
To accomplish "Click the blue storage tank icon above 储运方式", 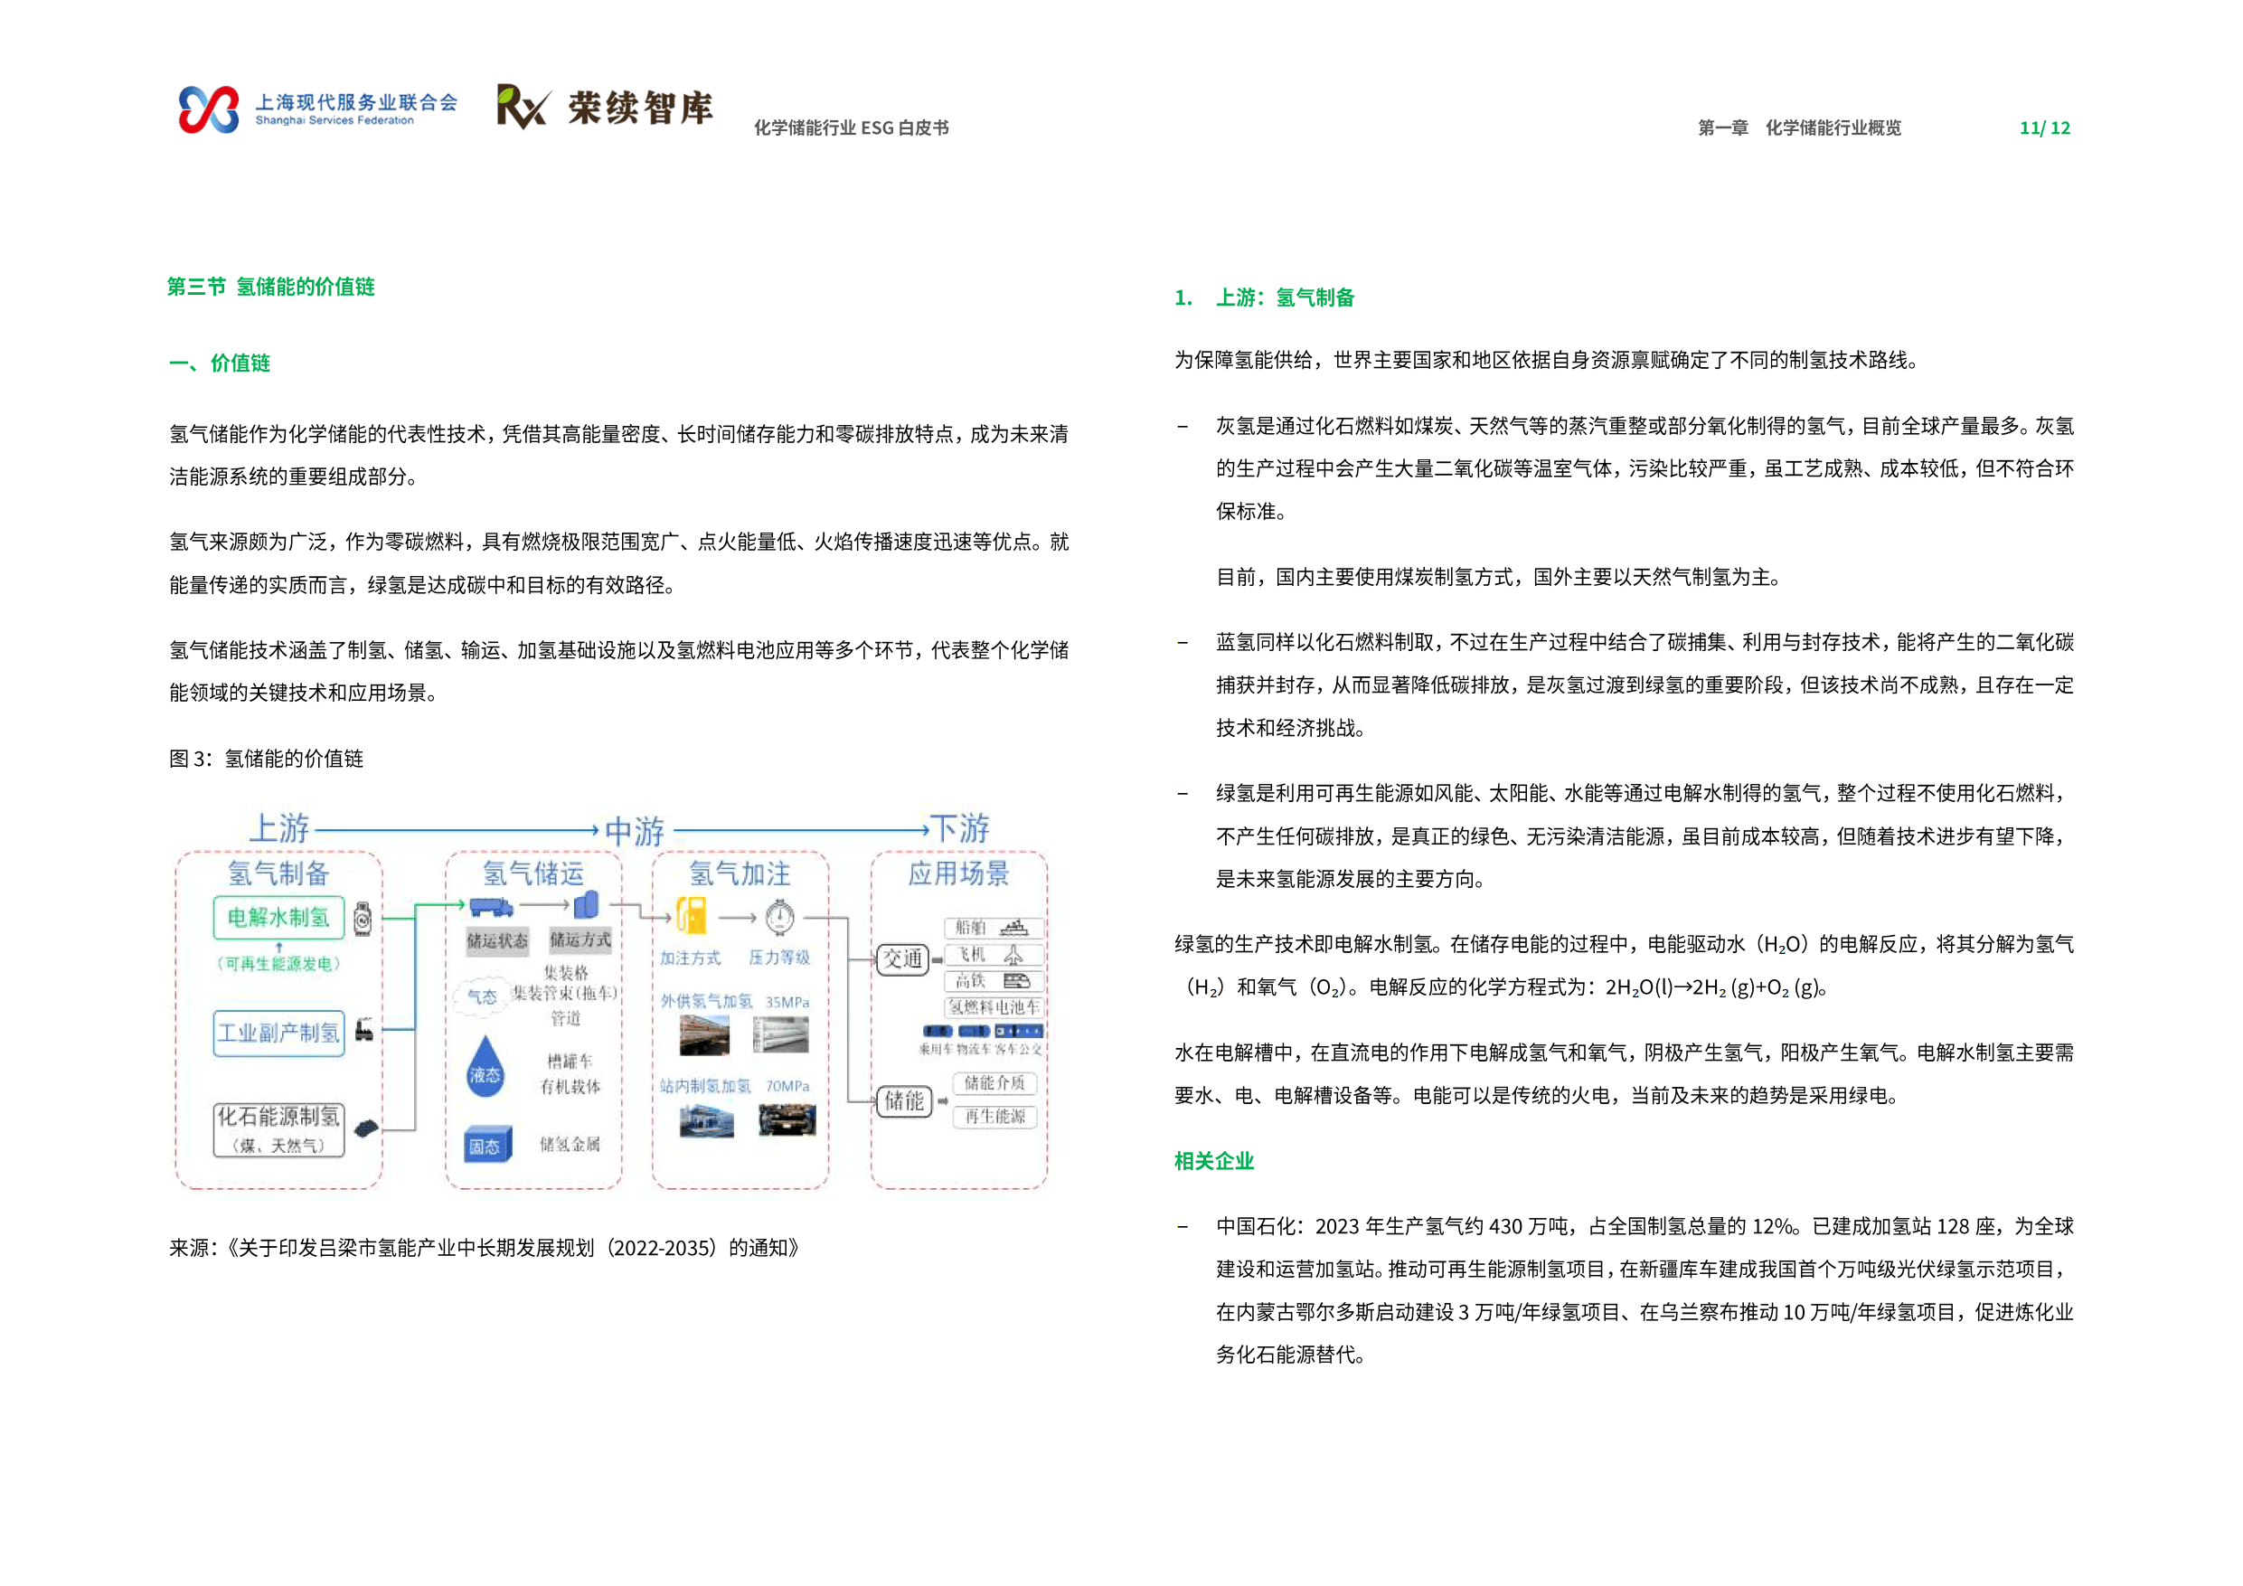I will [x=586, y=905].
